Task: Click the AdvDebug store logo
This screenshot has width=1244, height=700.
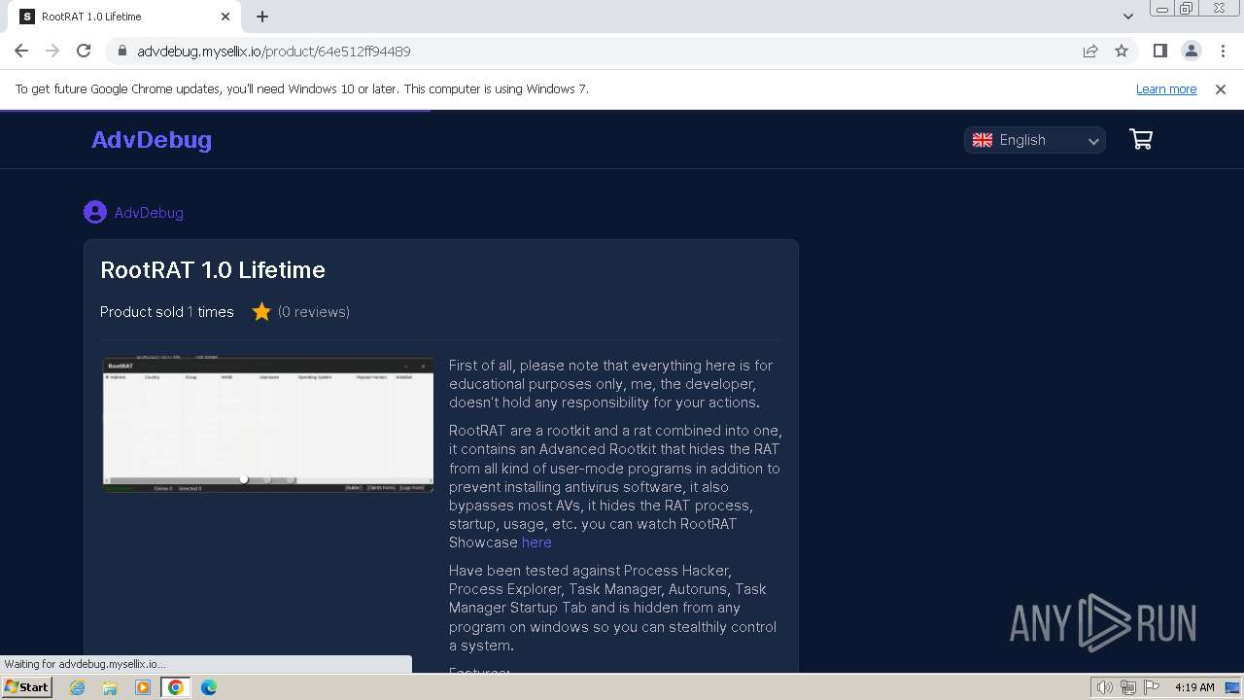Action: click(152, 140)
